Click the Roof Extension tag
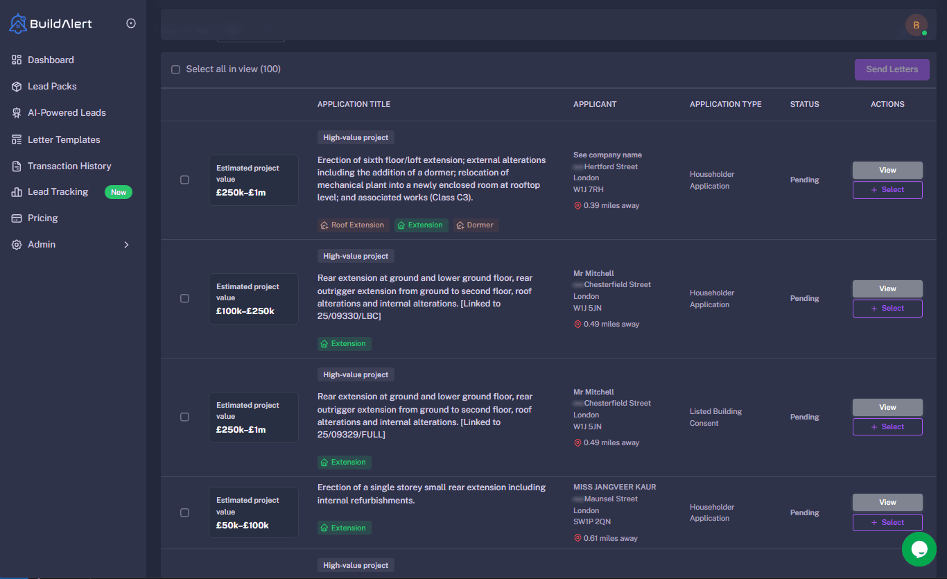This screenshot has width=947, height=579. [x=354, y=225]
